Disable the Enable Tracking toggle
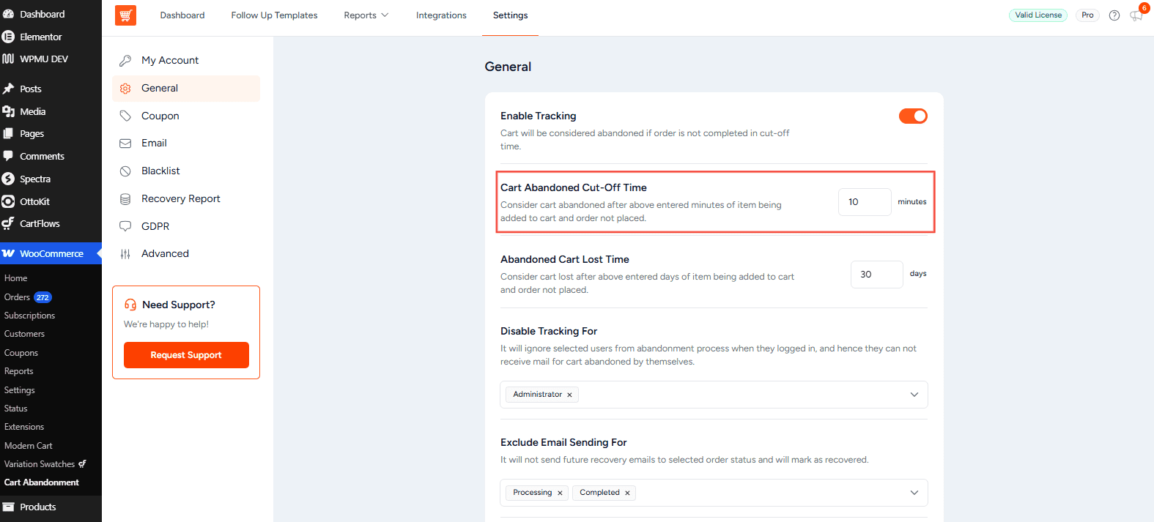 tap(913, 116)
